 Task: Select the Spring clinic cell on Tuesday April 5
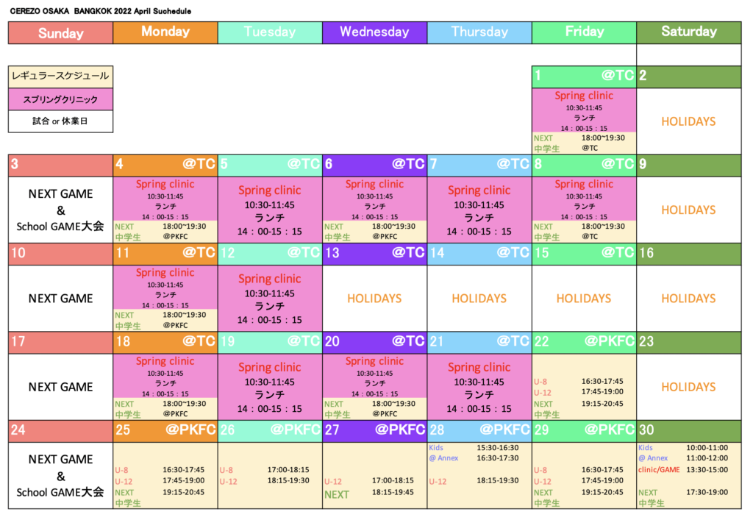coord(270,210)
